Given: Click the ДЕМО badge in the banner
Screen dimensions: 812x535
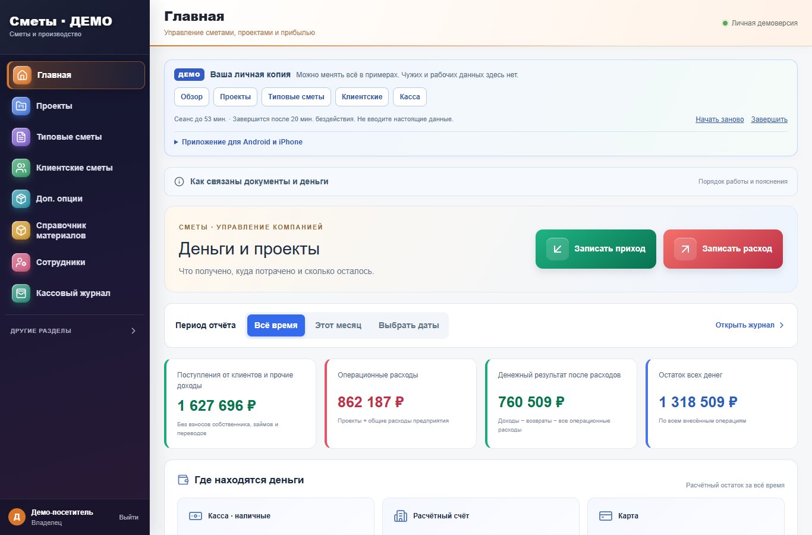Looking at the screenshot, I should pos(189,75).
